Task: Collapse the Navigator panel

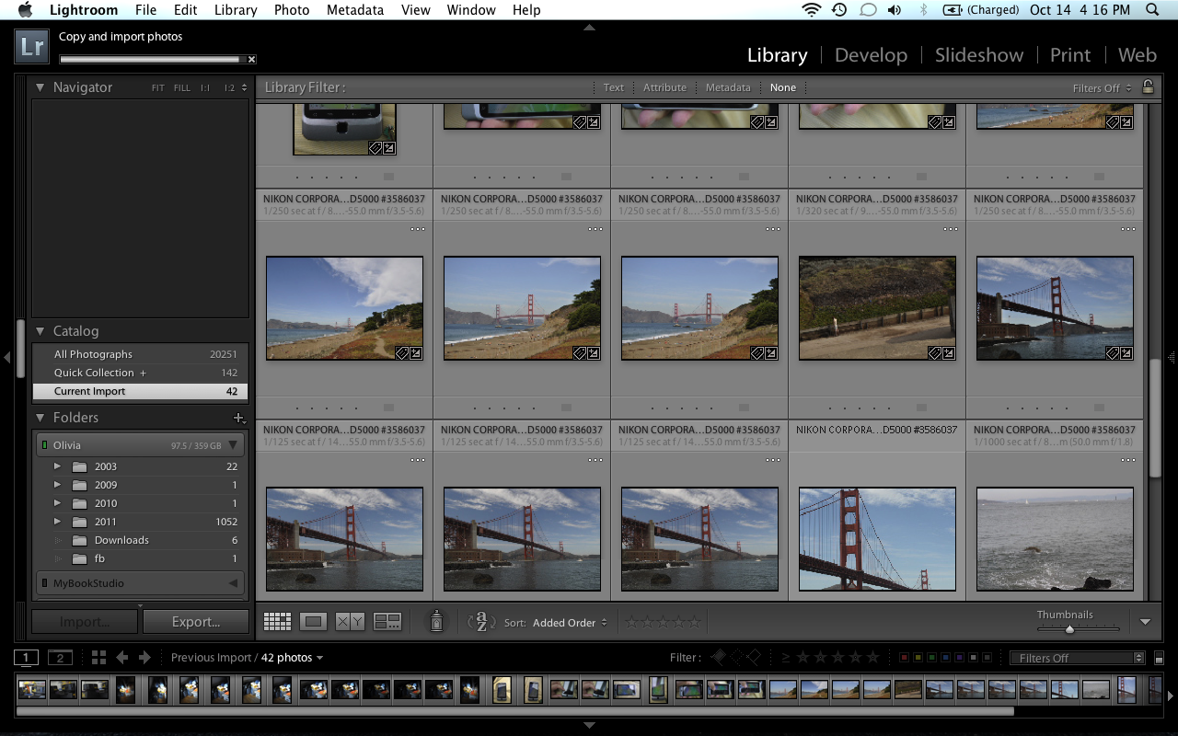Action: coord(40,87)
